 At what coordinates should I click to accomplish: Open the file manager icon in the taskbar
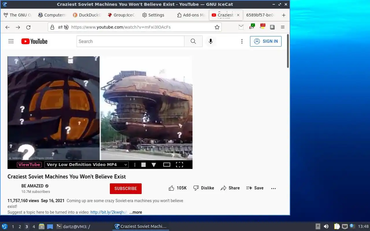click(x=41, y=226)
